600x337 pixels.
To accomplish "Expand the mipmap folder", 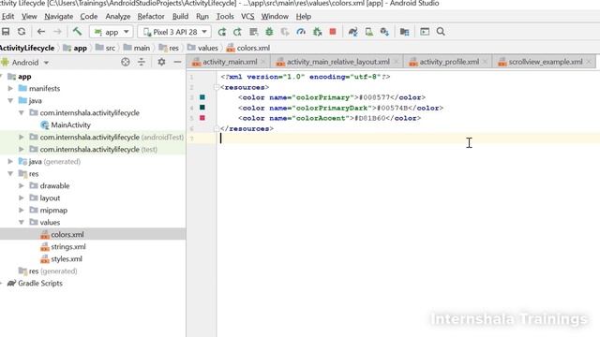I will pyautogui.click(x=22, y=210).
